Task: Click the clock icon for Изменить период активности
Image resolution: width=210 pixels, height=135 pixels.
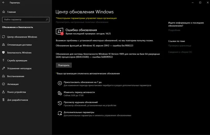Action: (60, 93)
